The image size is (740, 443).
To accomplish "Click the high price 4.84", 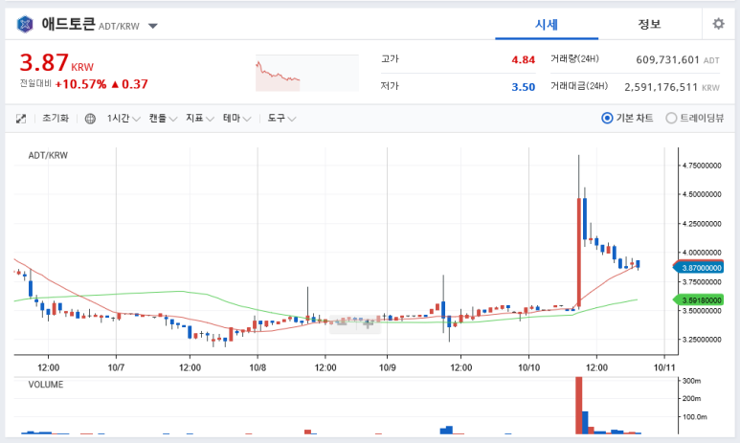I will pyautogui.click(x=524, y=60).
